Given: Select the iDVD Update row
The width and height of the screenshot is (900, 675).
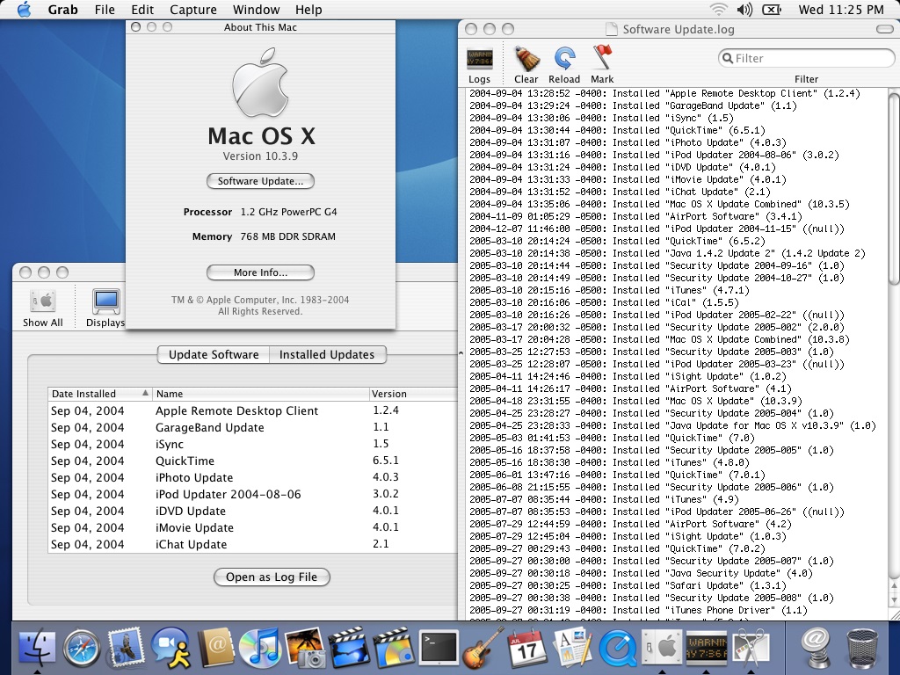Looking at the screenshot, I should click(252, 511).
